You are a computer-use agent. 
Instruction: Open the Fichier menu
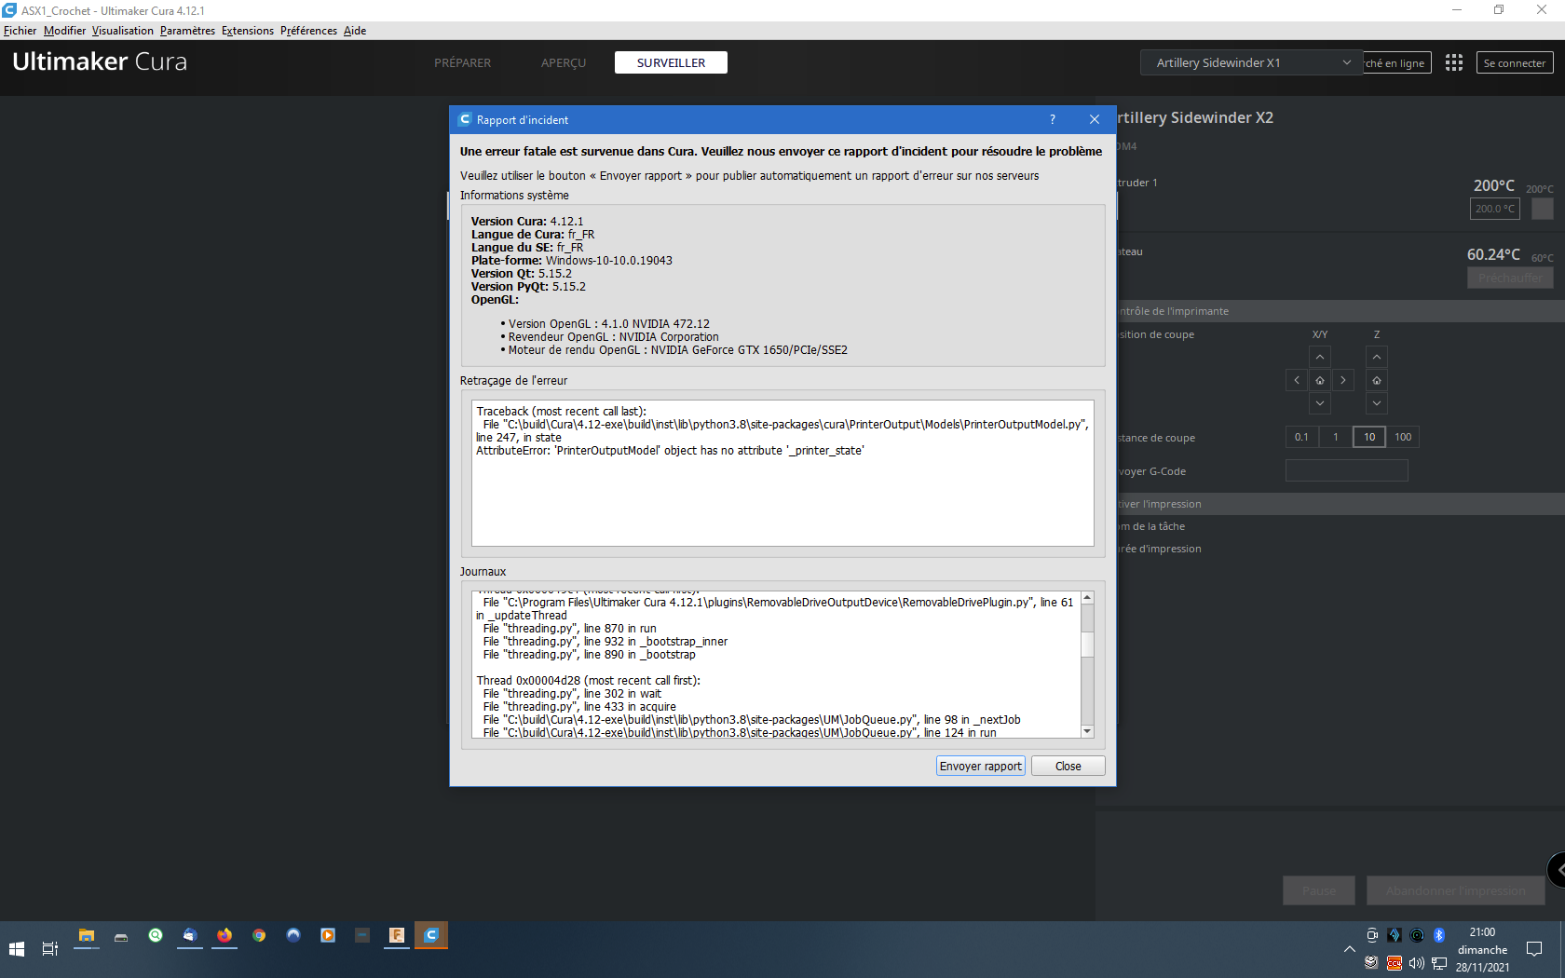point(20,31)
